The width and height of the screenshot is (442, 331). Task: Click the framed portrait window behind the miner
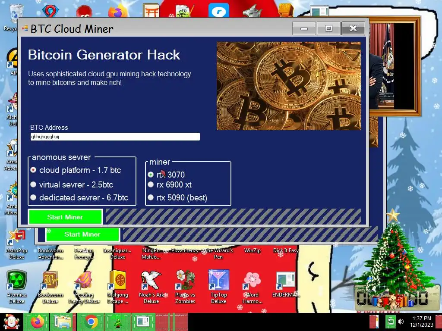[395, 66]
